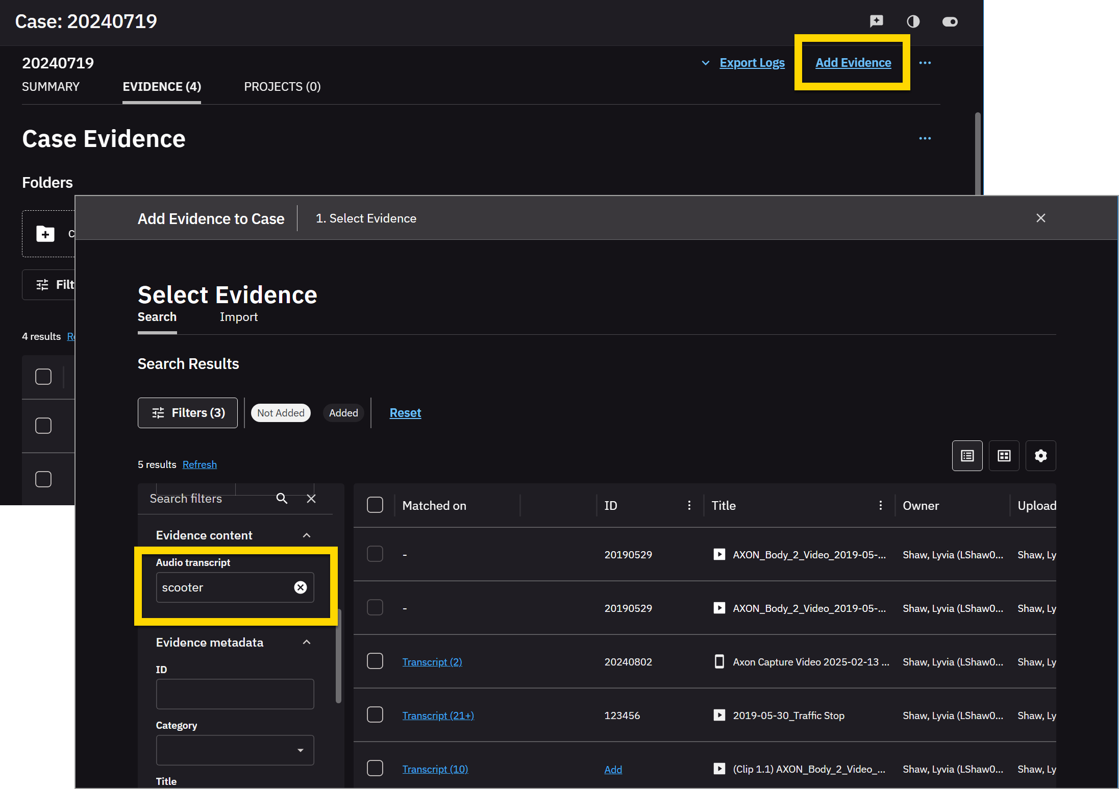1119x789 pixels.
Task: Collapse the Evidence metadata section
Action: (x=307, y=642)
